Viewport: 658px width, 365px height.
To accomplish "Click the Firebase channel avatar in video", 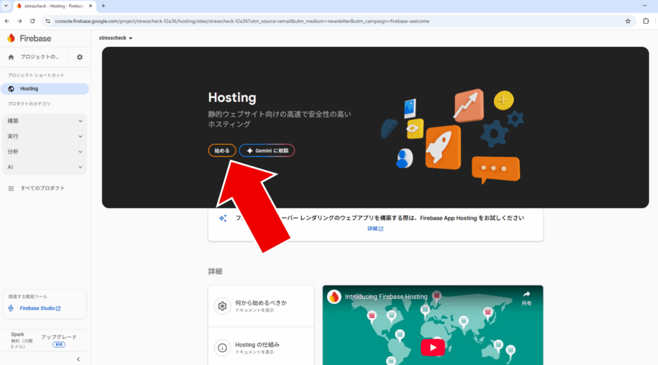I will tap(334, 297).
